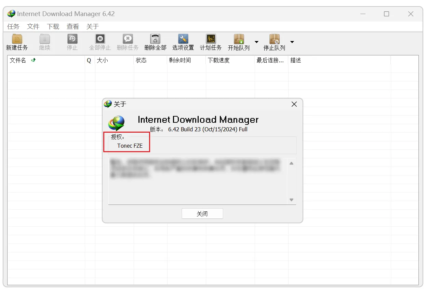Close the 关于 dialog with the X
Screen dimensions: 426x291
tap(294, 104)
